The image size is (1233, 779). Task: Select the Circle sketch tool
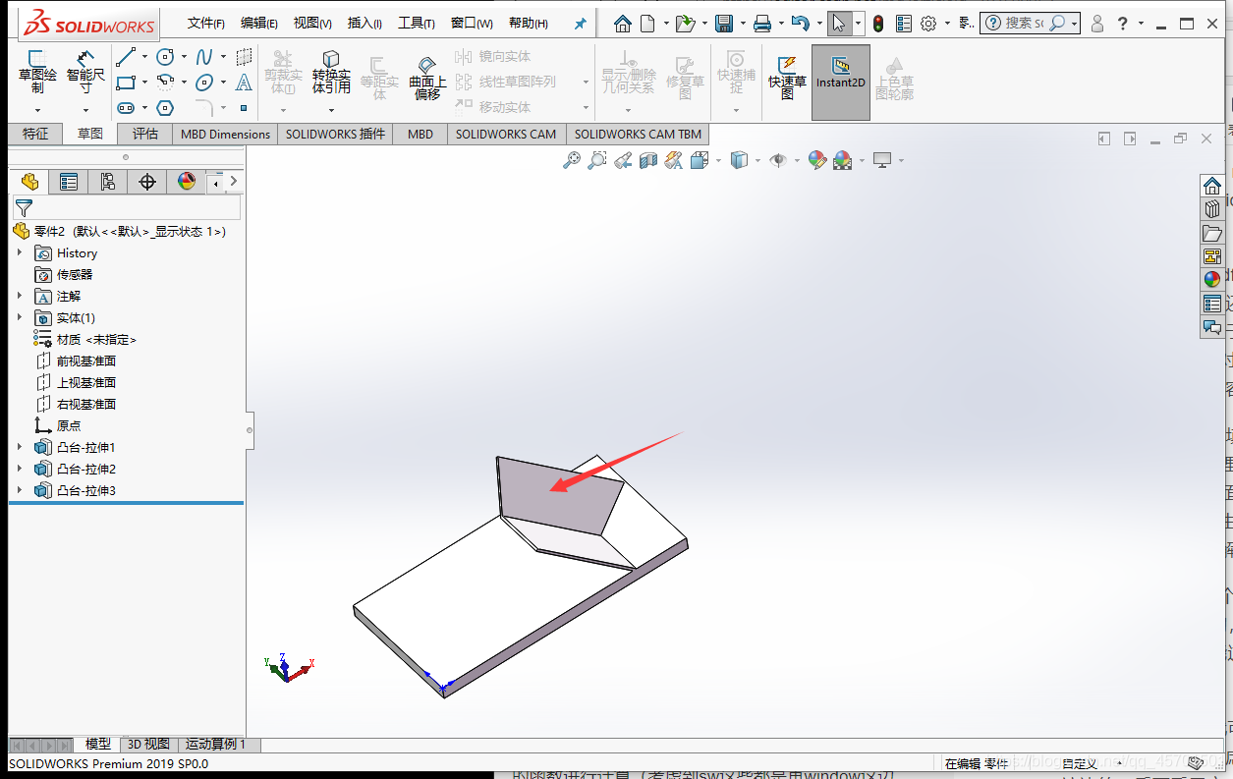coord(165,57)
